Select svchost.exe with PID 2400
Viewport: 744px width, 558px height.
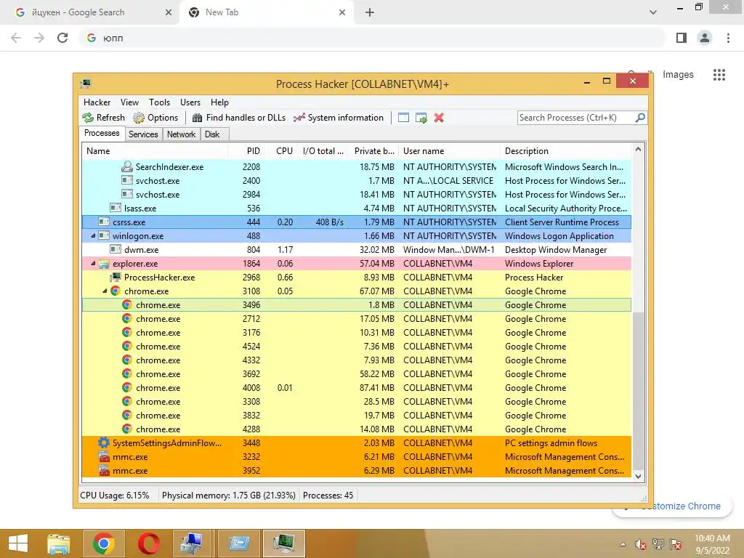pos(356,181)
